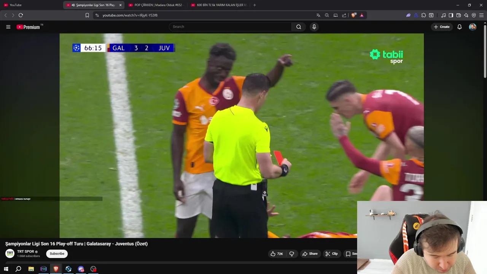Go back in browser history
Viewport: 487px width, 274px height.
click(x=5, y=15)
